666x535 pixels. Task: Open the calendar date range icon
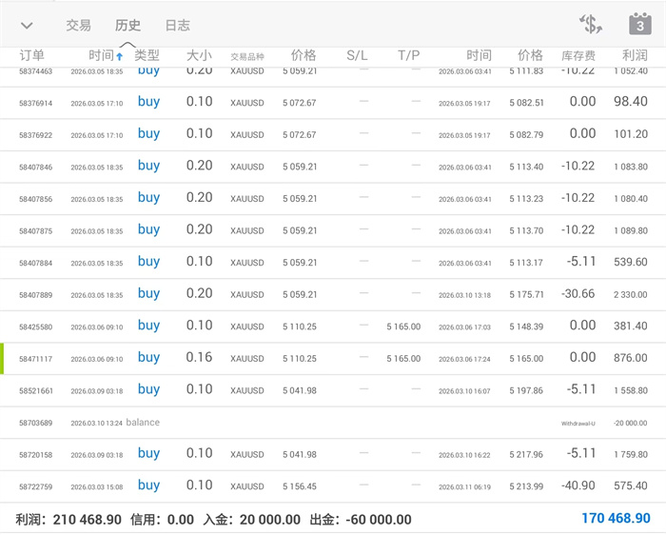point(640,25)
